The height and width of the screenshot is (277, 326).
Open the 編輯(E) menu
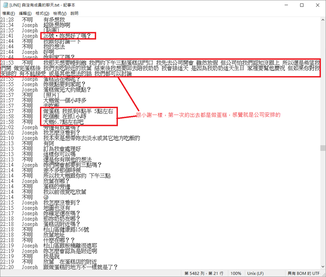(x=25, y=13)
